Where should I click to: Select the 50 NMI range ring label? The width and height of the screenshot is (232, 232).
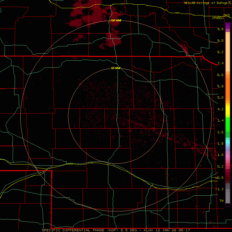[x=116, y=68]
